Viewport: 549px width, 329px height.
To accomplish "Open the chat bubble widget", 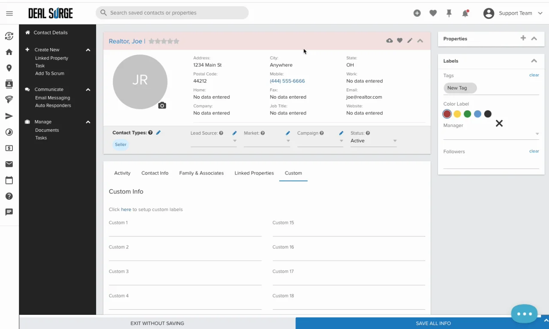I will pos(524,314).
